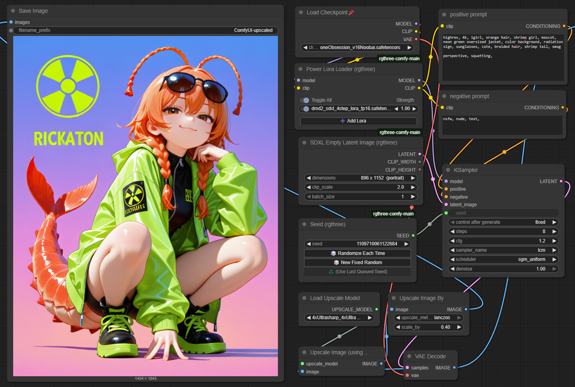
Task: Collapse the negative prompt node dot
Action: tap(444, 96)
